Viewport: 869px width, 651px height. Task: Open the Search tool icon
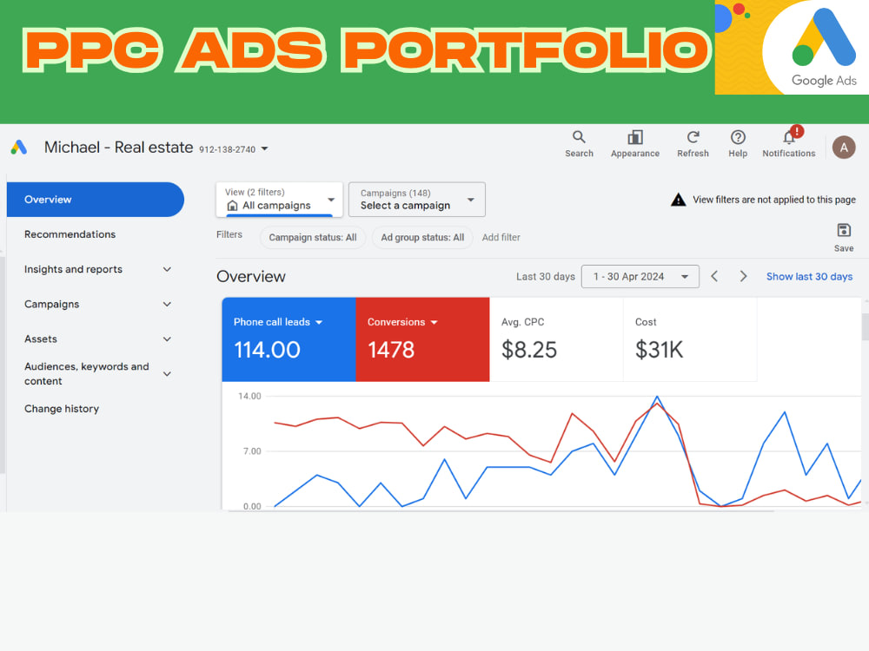pos(579,137)
